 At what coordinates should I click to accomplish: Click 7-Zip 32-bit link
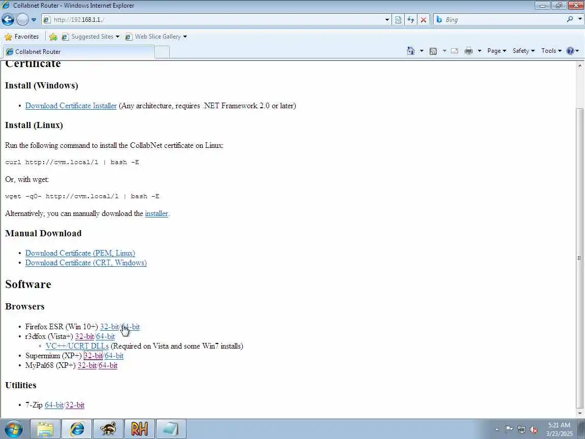(75, 405)
